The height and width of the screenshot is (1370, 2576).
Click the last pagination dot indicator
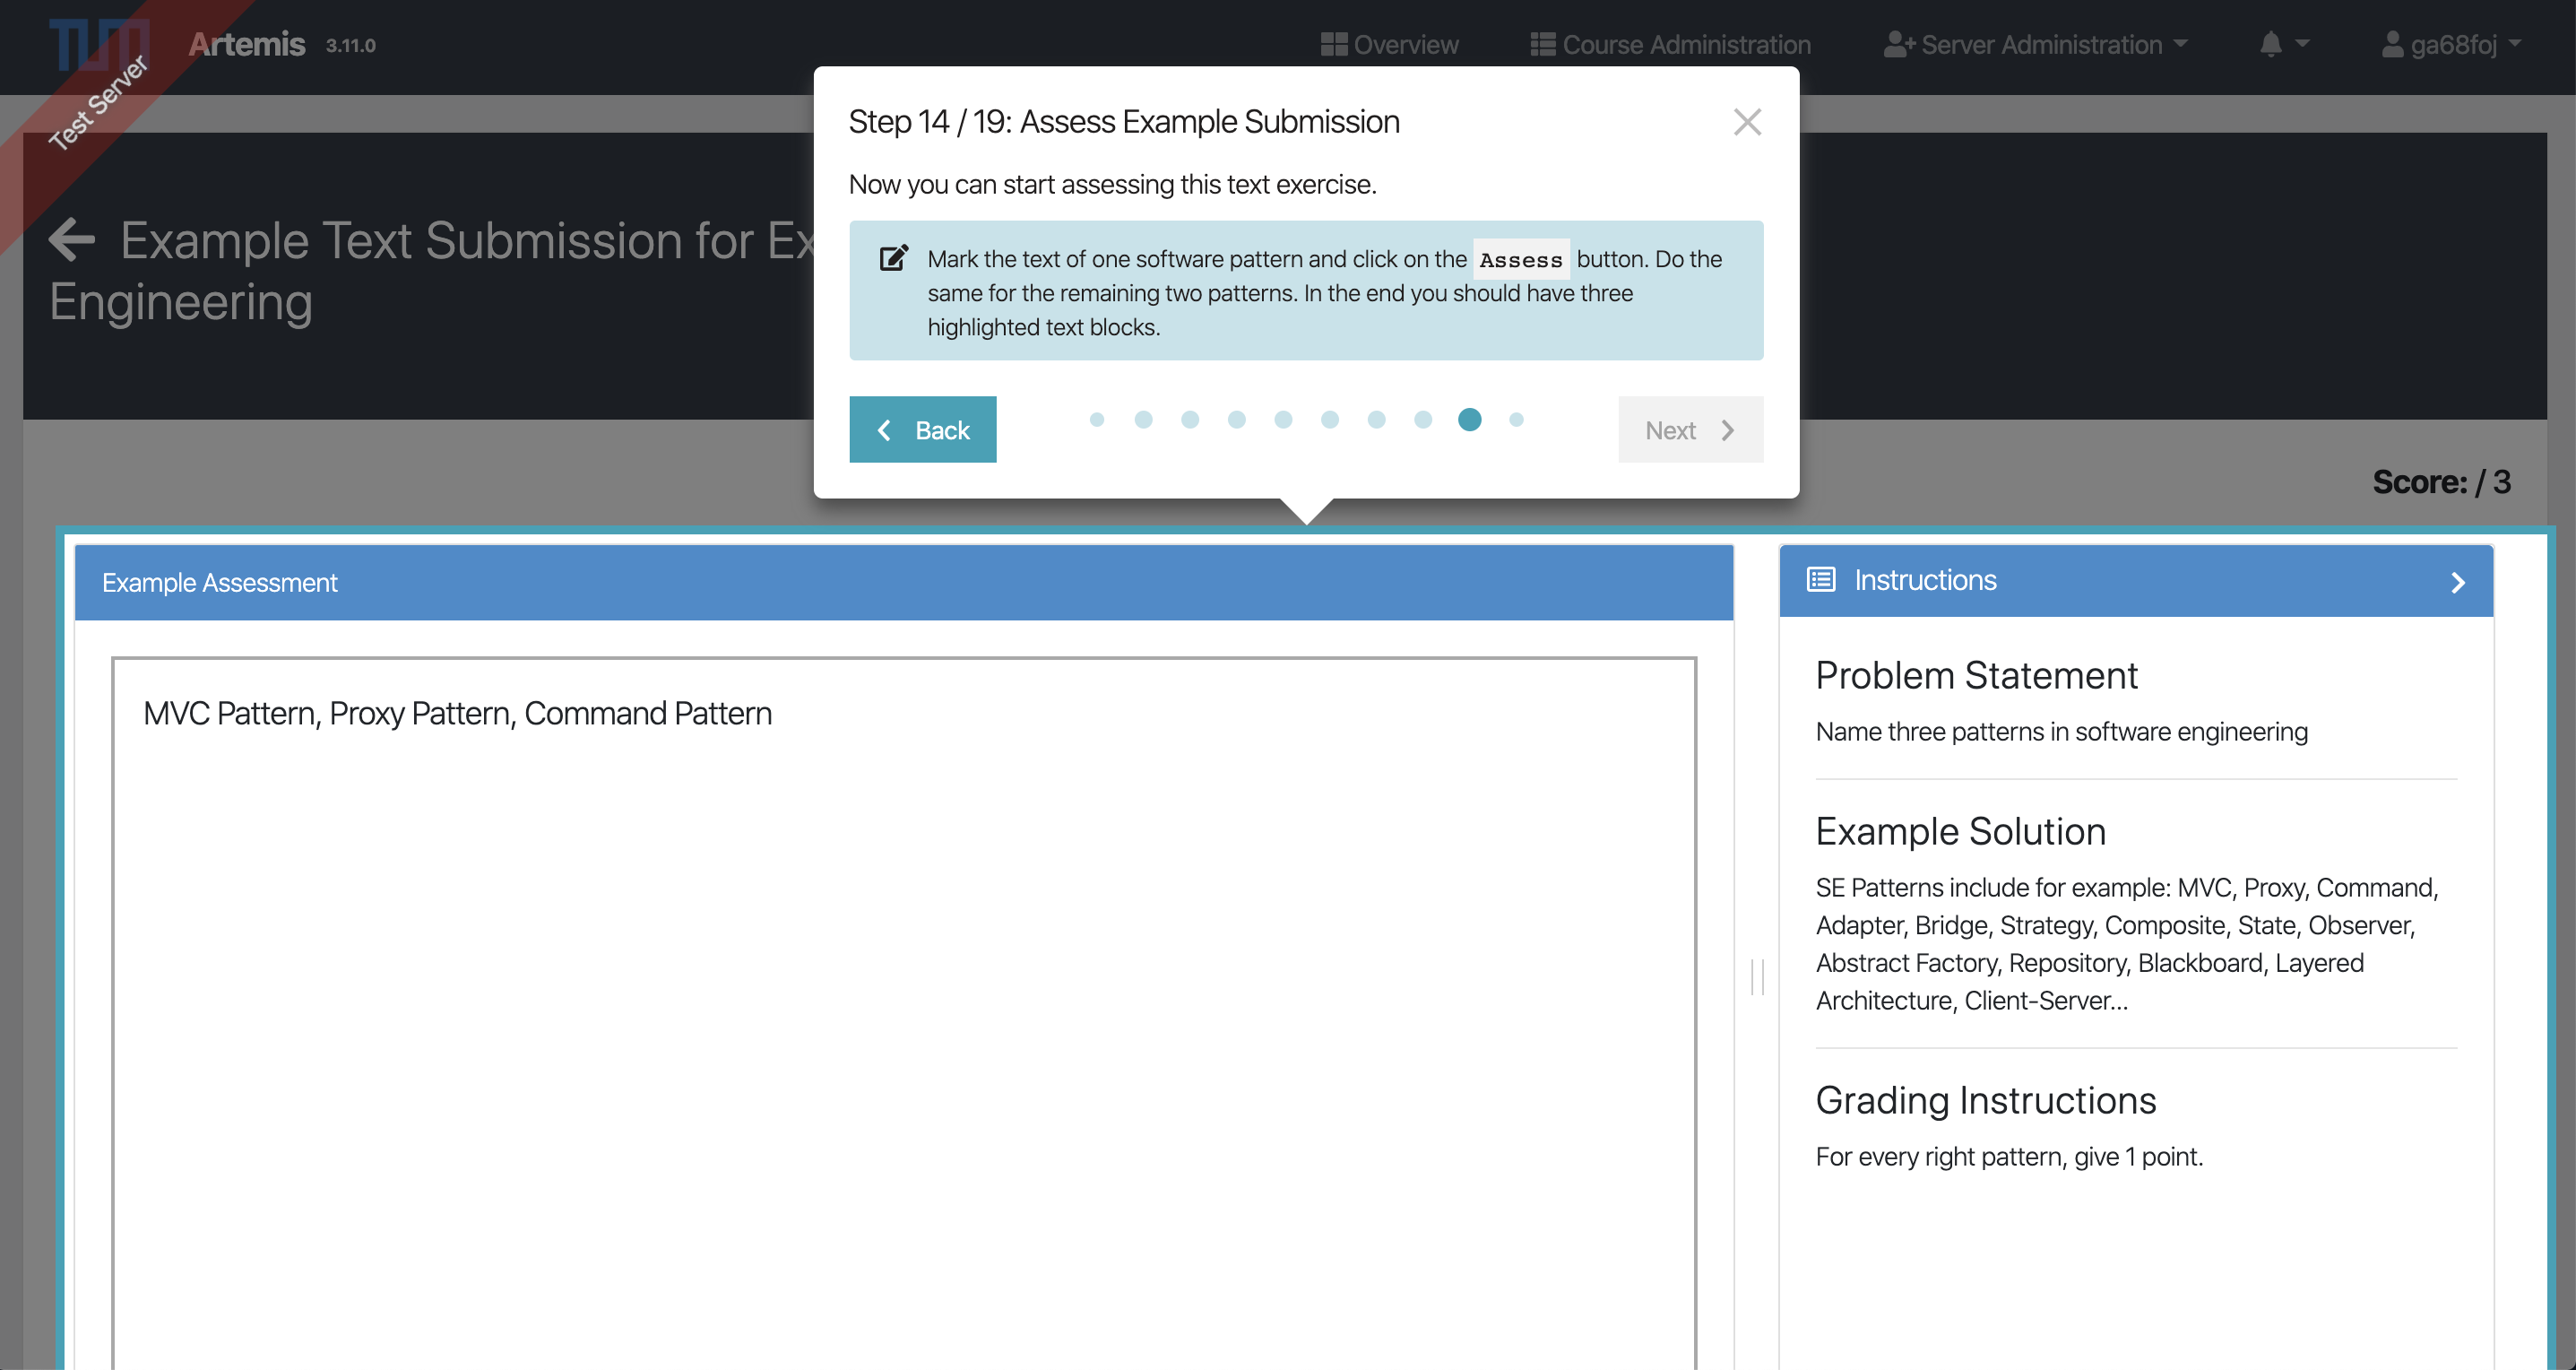1515,421
